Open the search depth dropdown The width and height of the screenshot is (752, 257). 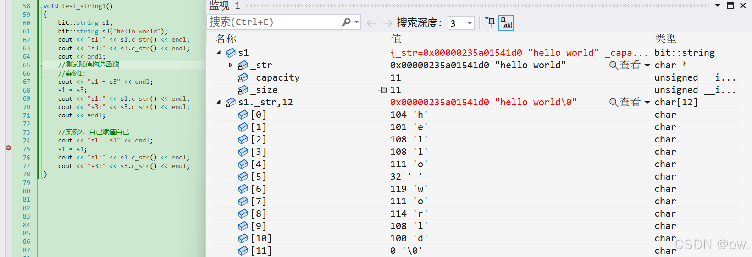(470, 23)
